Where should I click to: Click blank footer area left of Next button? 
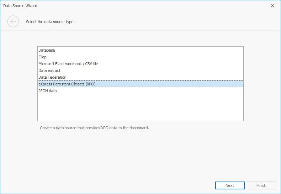[x=107, y=185]
